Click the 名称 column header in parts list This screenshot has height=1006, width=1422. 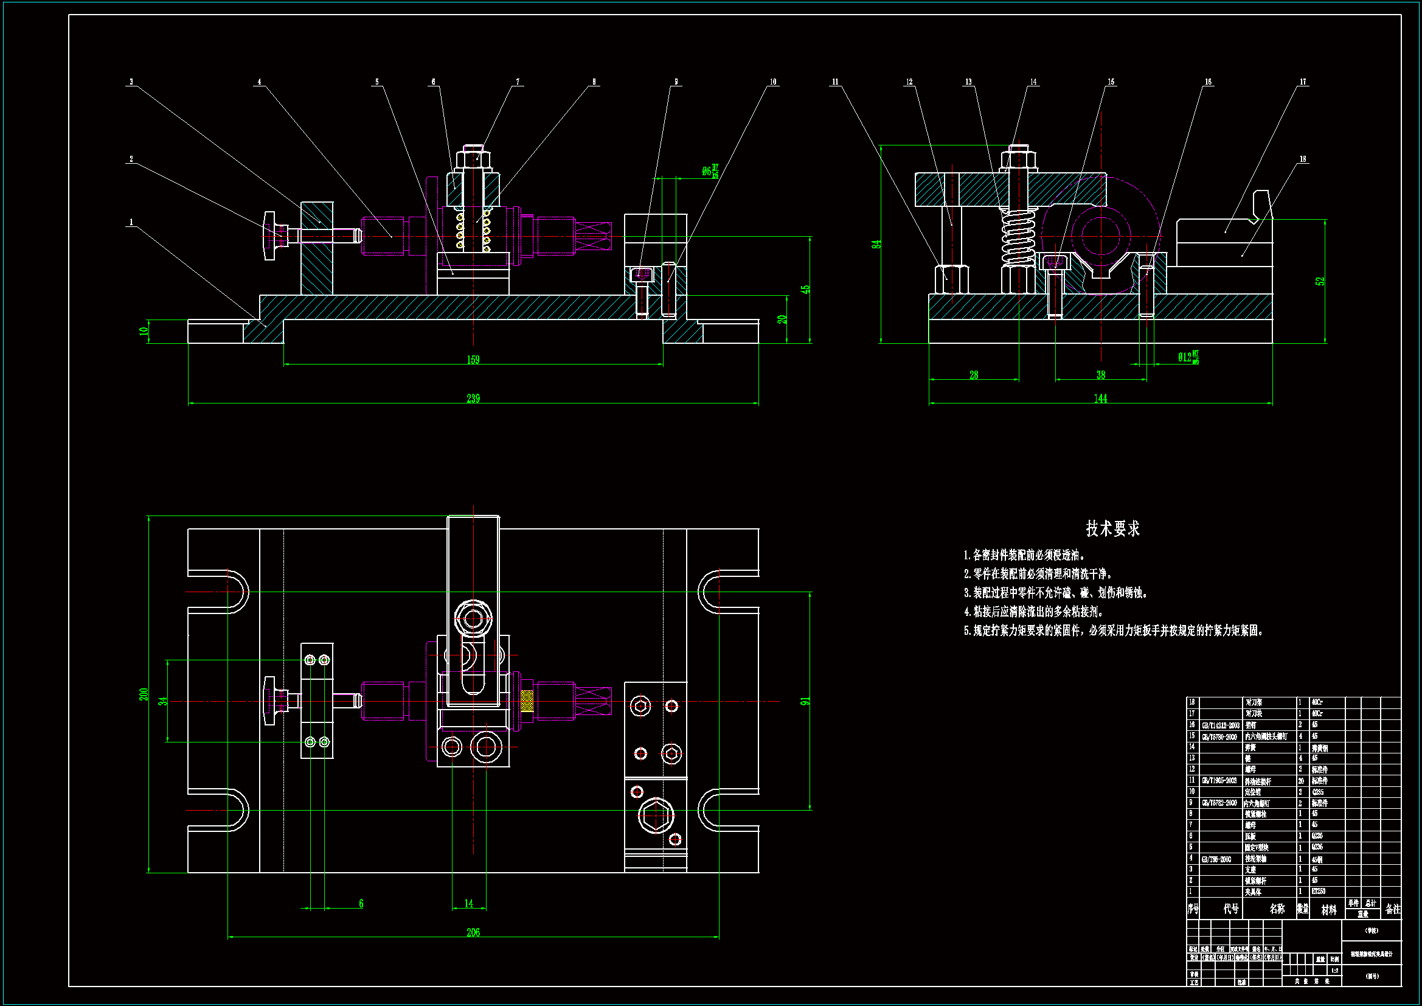coord(1277,909)
